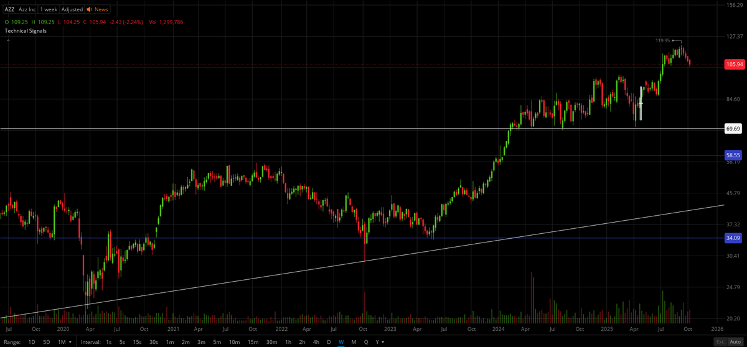Screen dimensions: 747x347
Task: Click the low price L 104.25
Action: [68, 22]
